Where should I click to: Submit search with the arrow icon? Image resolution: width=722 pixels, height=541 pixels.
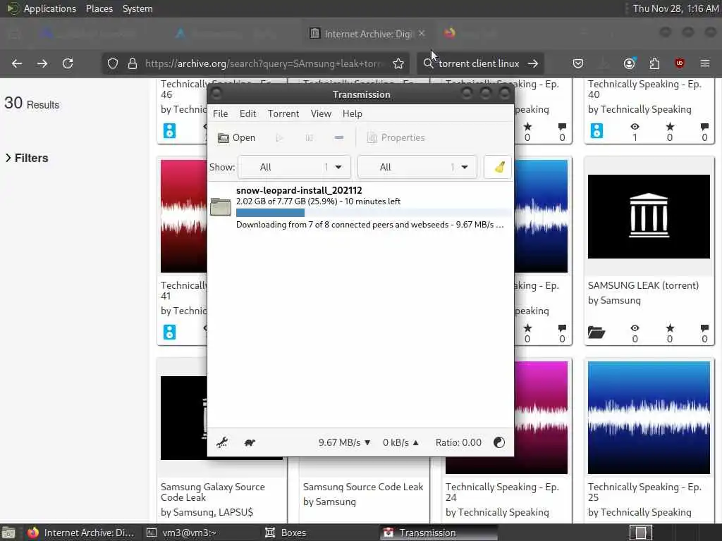click(533, 63)
